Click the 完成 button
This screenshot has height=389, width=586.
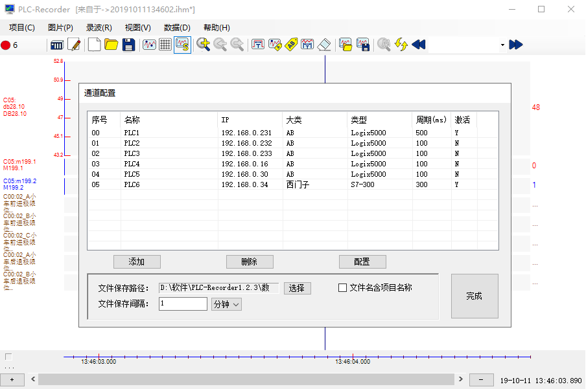(475, 296)
